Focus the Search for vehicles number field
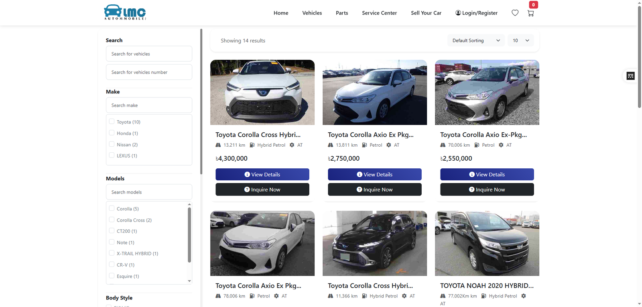The image size is (642, 307). coord(149,72)
